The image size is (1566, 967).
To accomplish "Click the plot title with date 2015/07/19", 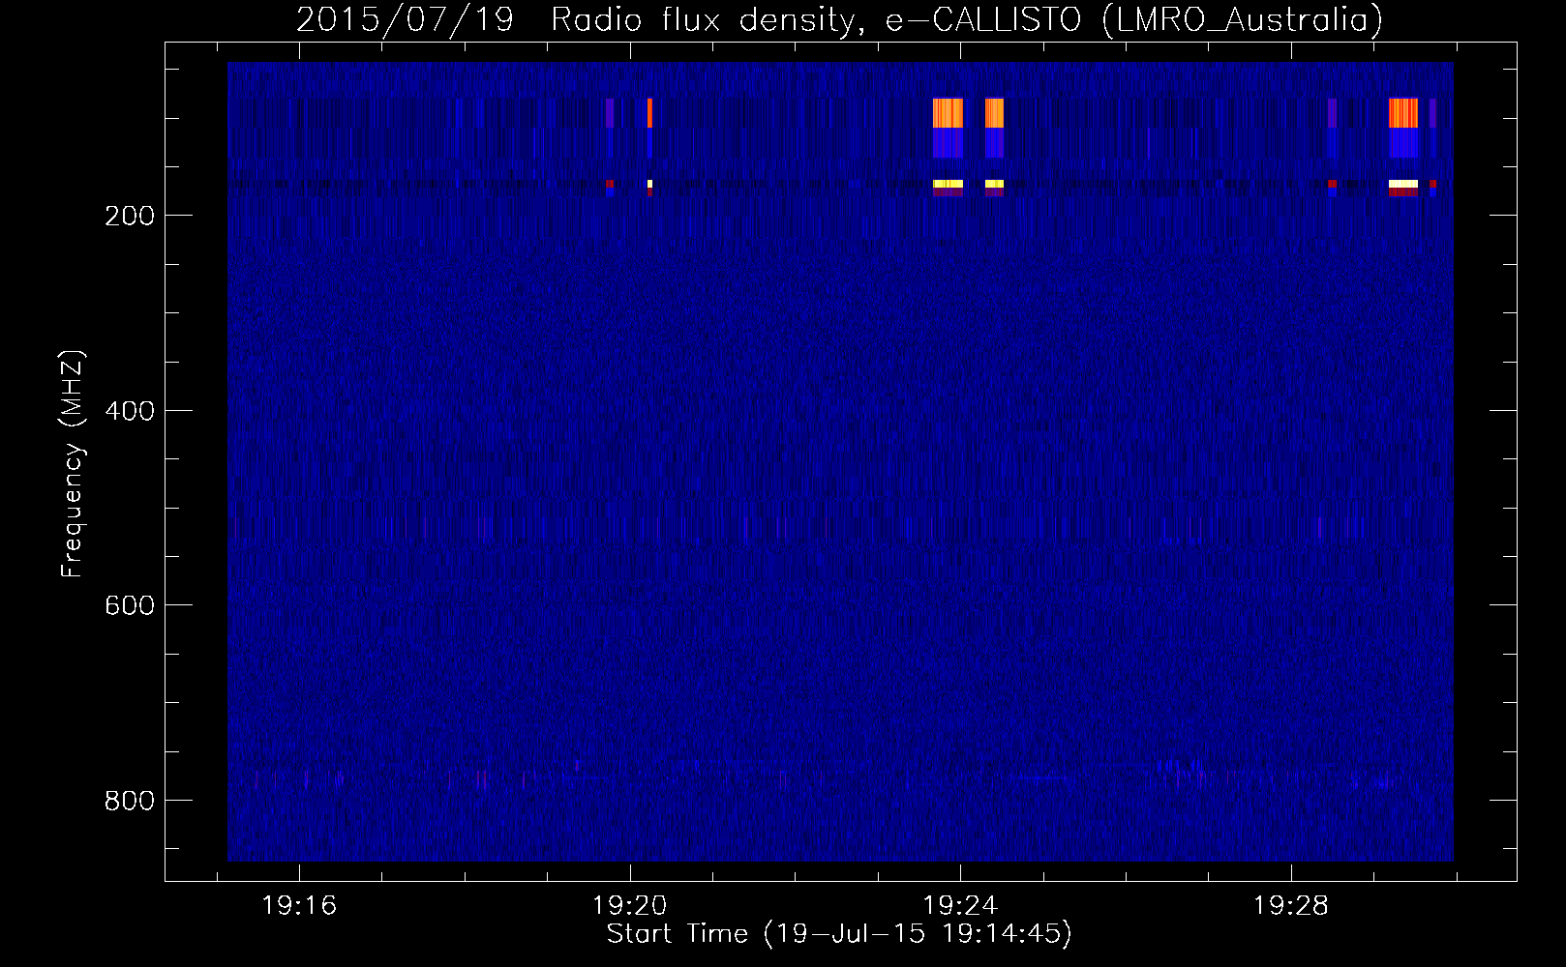I will (840, 19).
